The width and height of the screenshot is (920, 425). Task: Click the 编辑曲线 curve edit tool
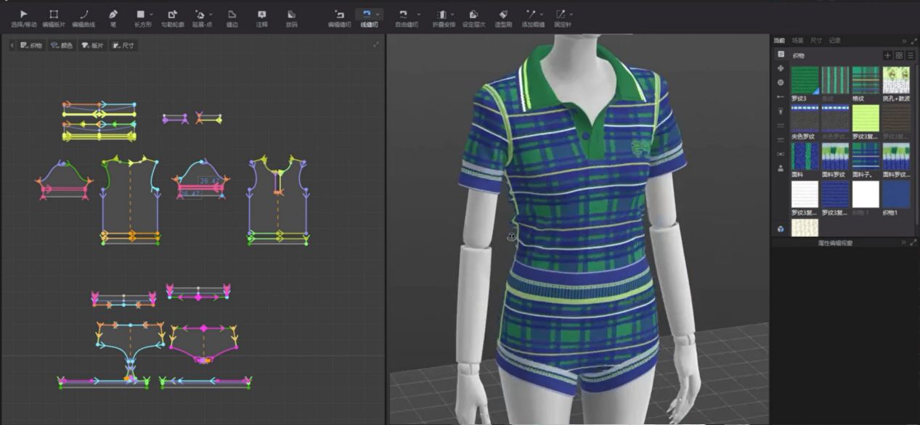(84, 15)
